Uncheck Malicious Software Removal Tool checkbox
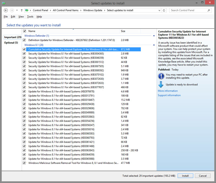This screenshot has width=216, height=183. click(x=24, y=163)
